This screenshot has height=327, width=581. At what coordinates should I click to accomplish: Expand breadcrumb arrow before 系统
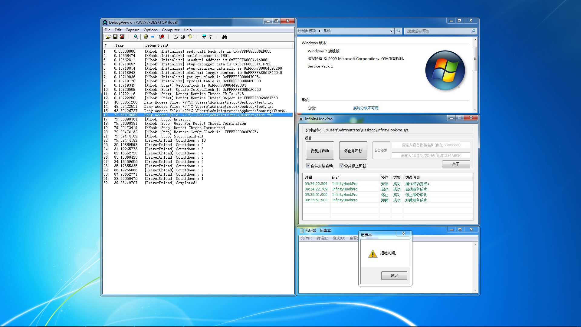320,31
